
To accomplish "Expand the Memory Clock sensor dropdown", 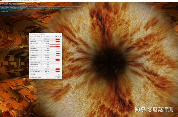I will point(42,42).
